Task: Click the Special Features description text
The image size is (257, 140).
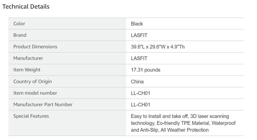Action: click(x=180, y=123)
